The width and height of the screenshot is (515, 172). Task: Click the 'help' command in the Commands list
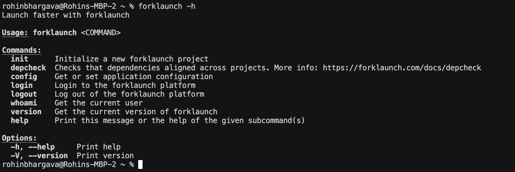pos(19,121)
